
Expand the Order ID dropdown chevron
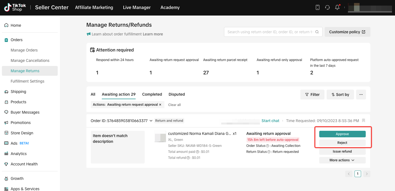(x=151, y=121)
